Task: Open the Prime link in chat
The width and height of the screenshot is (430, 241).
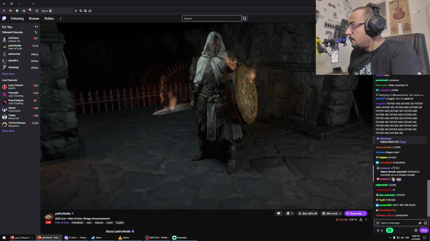Action: point(402,142)
